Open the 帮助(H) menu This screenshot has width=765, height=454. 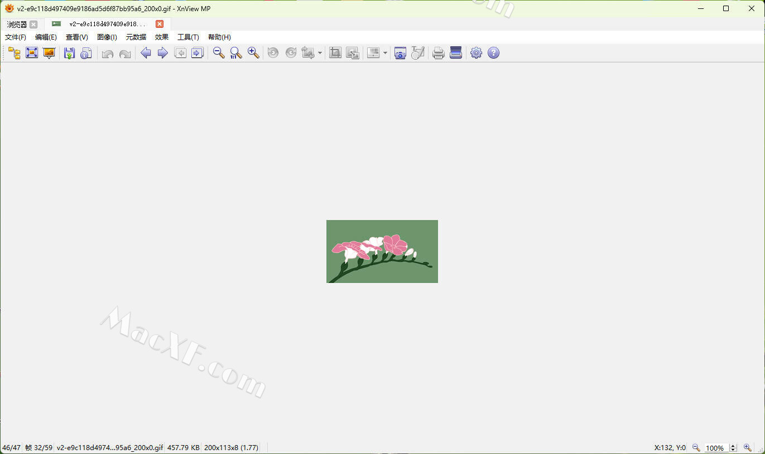pos(219,37)
